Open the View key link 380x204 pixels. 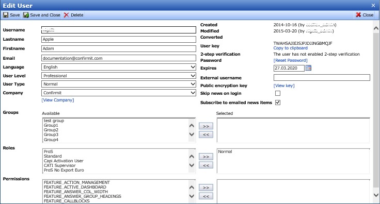[x=284, y=86]
